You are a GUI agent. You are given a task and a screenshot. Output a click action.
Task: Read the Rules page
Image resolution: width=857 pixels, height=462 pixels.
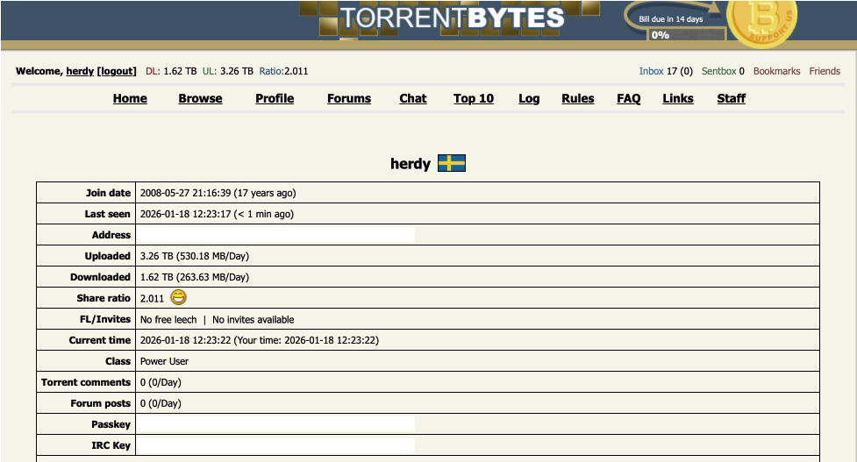tap(578, 98)
